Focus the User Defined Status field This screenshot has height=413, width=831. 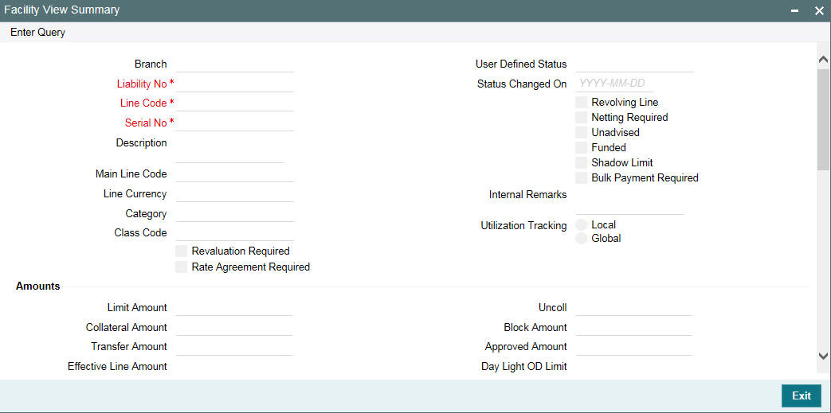pos(635,64)
